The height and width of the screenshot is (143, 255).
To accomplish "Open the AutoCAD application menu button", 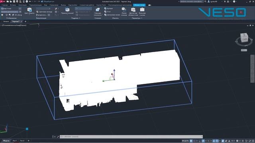I will click(x=2, y=2).
